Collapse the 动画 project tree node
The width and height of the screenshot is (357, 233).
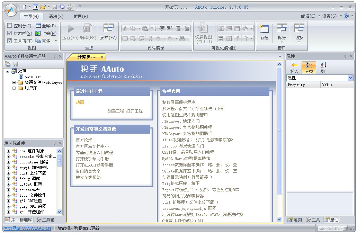8,71
